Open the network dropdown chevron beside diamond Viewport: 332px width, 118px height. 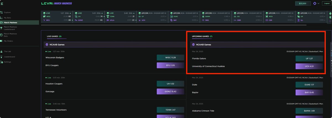coord(319,4)
